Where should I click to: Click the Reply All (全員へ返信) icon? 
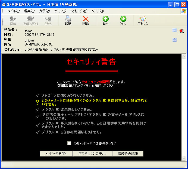coord(31,21)
